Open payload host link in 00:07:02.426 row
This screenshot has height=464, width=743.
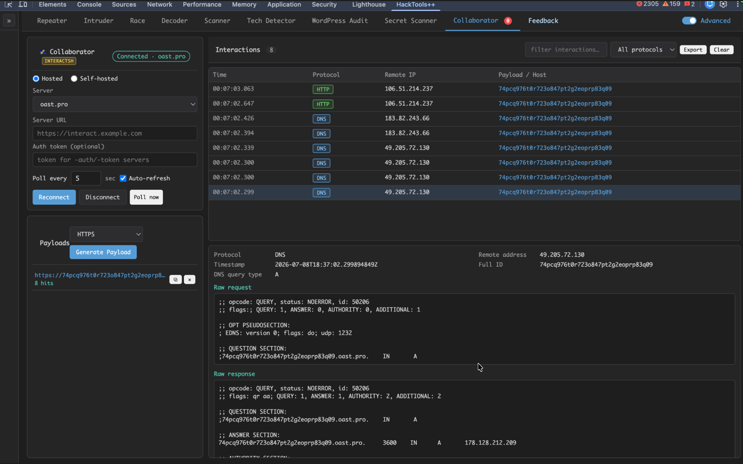(x=555, y=118)
